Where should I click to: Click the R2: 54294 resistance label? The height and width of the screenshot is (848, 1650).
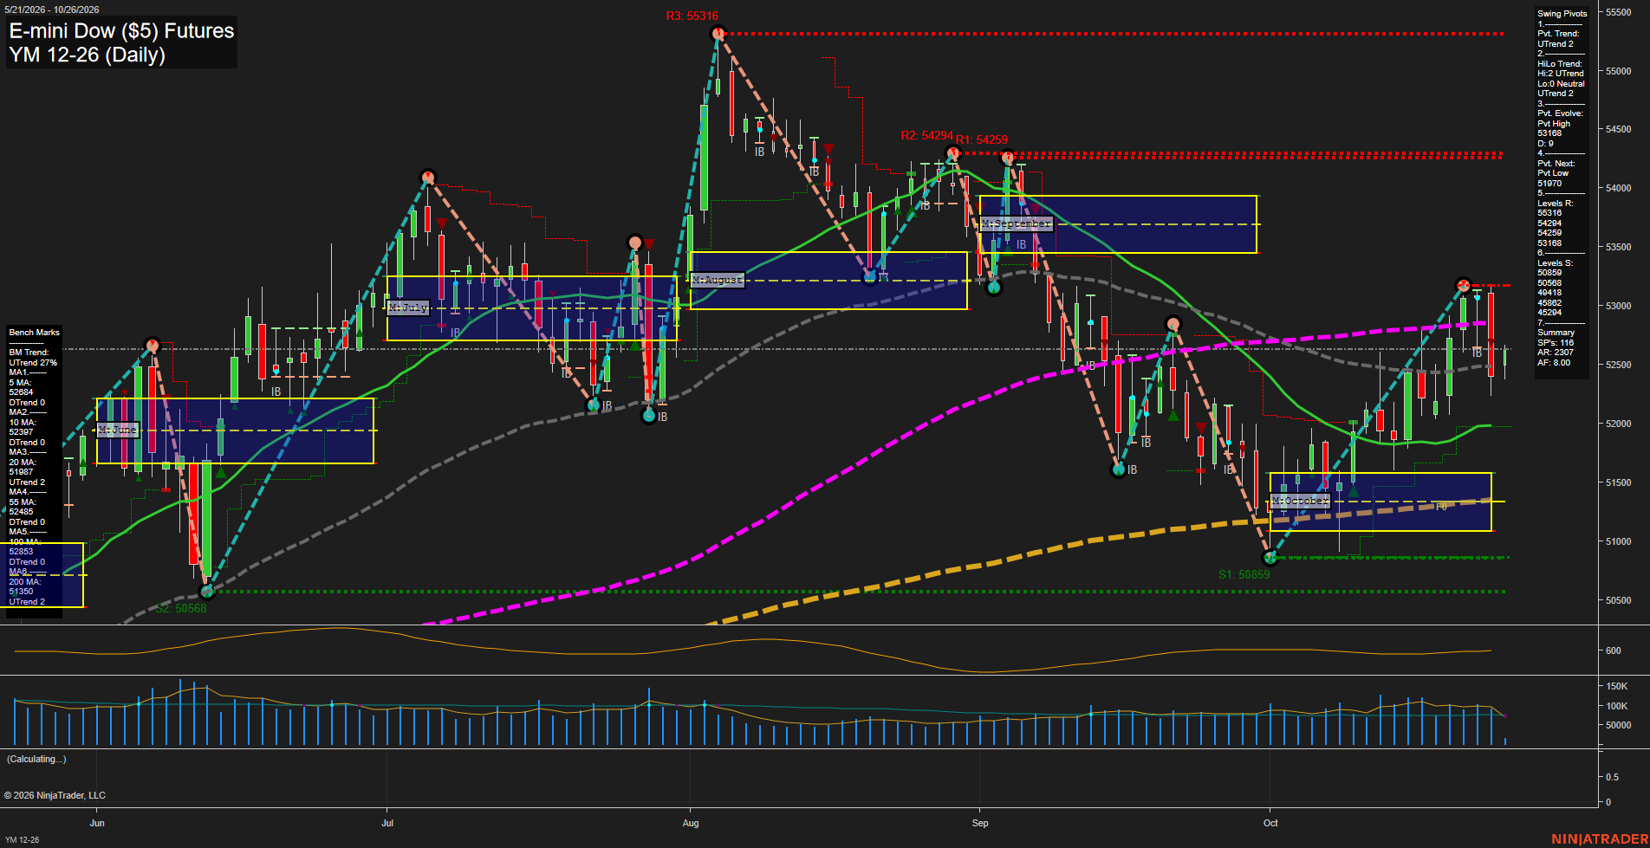coord(926,136)
